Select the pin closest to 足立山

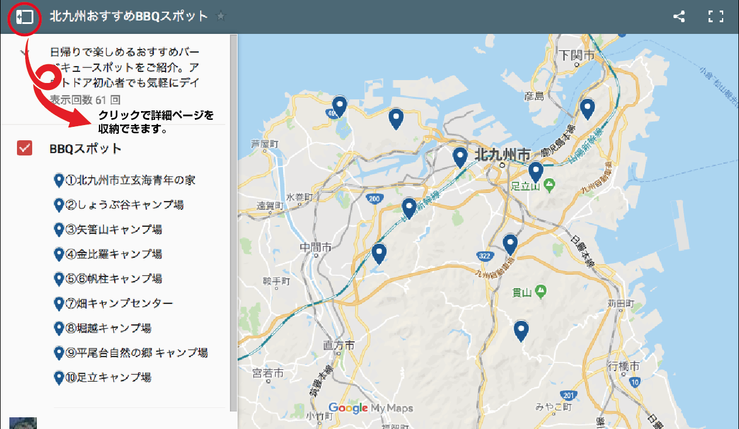(535, 171)
